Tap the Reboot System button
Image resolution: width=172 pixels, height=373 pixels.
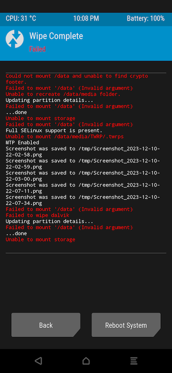tap(126, 325)
